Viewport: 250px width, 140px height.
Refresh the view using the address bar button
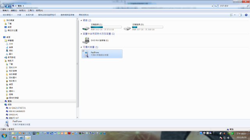216,6
